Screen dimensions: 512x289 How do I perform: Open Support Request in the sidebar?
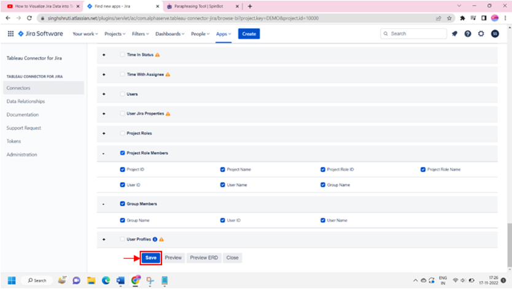(24, 128)
